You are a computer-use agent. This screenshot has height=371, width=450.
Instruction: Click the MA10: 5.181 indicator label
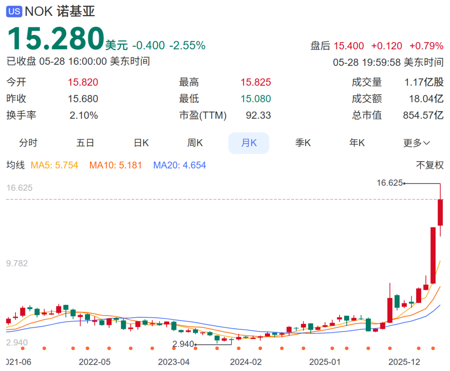115,165
